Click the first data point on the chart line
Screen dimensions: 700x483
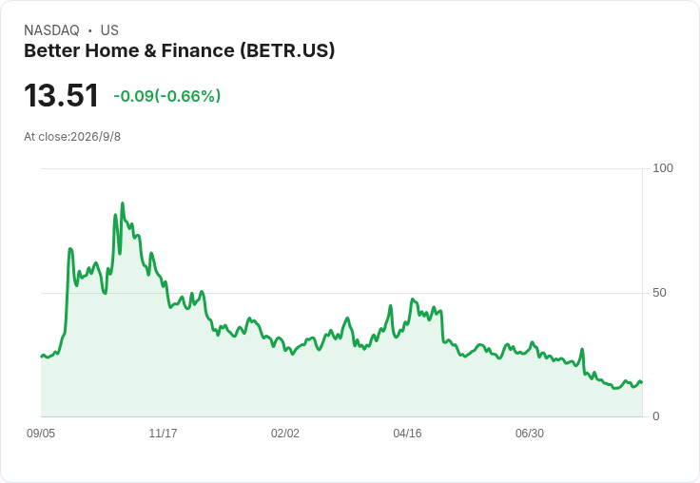coord(42,357)
